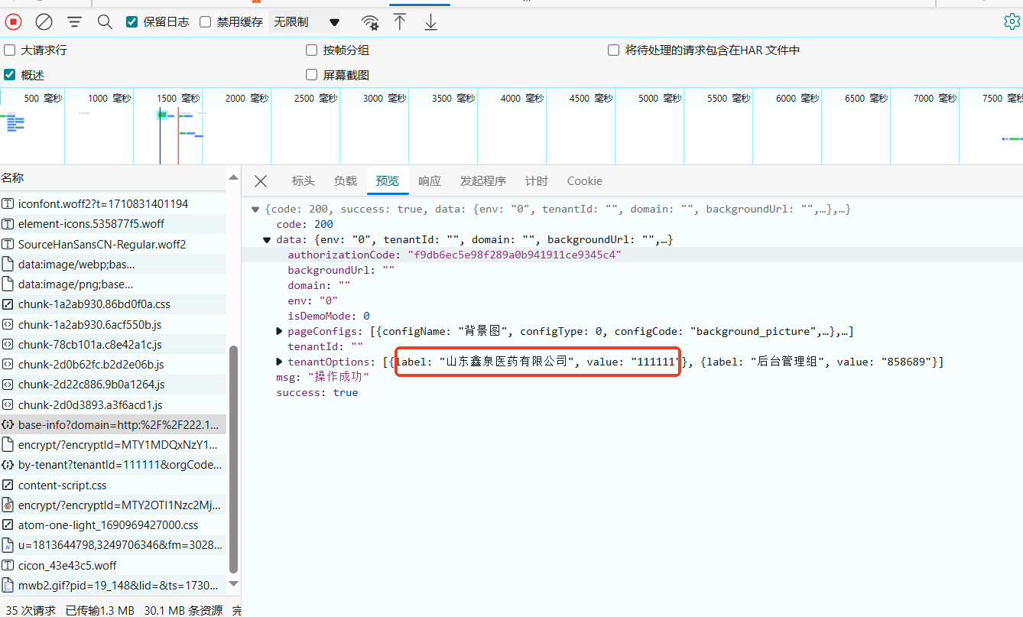This screenshot has width=1023, height=617.
Task: Expand the pageConfigs array
Action: (x=279, y=331)
